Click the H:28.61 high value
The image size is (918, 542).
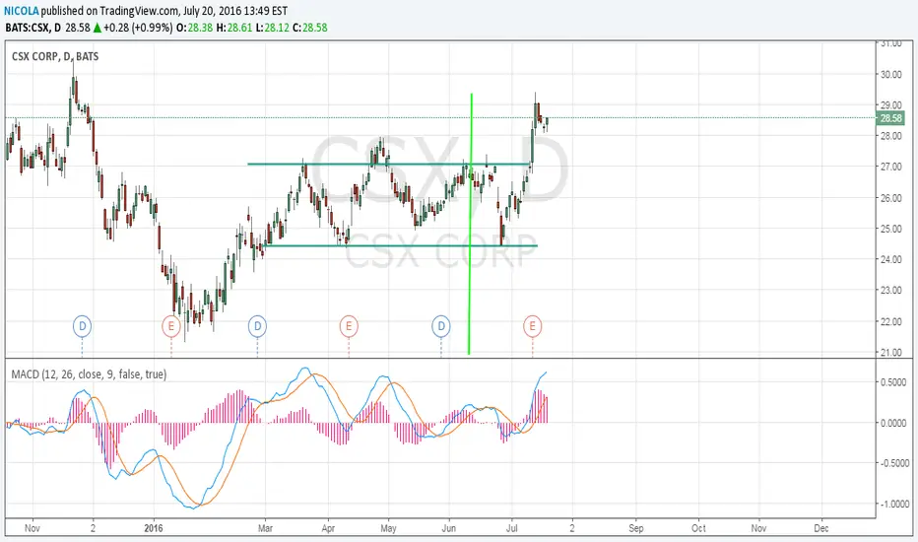234,28
